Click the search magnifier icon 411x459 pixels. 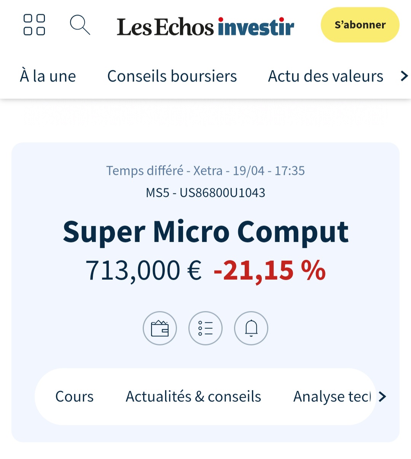(80, 25)
